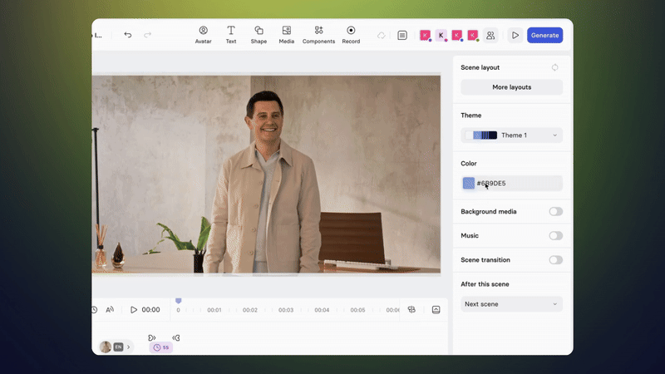Open the Components menu
Viewport: 665px width, 374px height.
318,34
